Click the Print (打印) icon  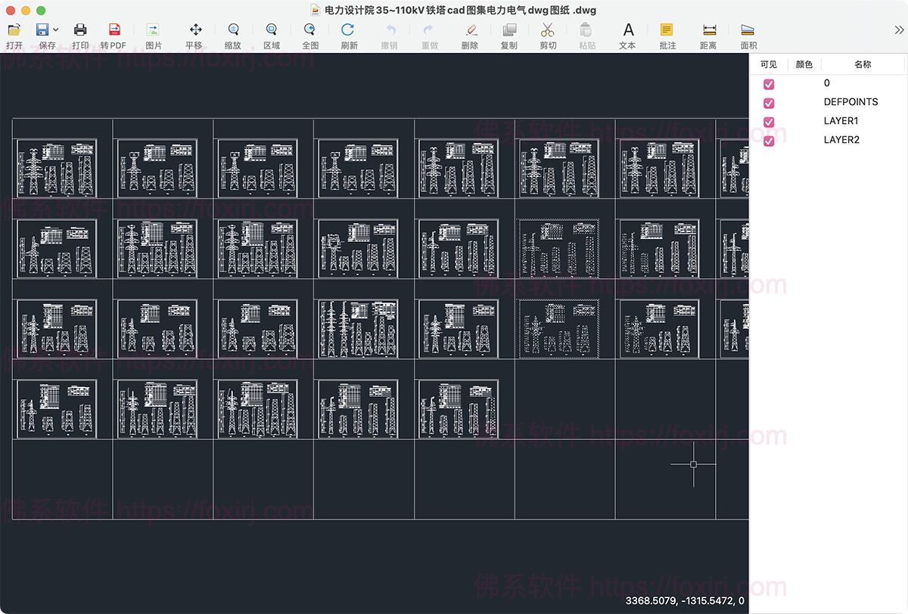click(80, 30)
